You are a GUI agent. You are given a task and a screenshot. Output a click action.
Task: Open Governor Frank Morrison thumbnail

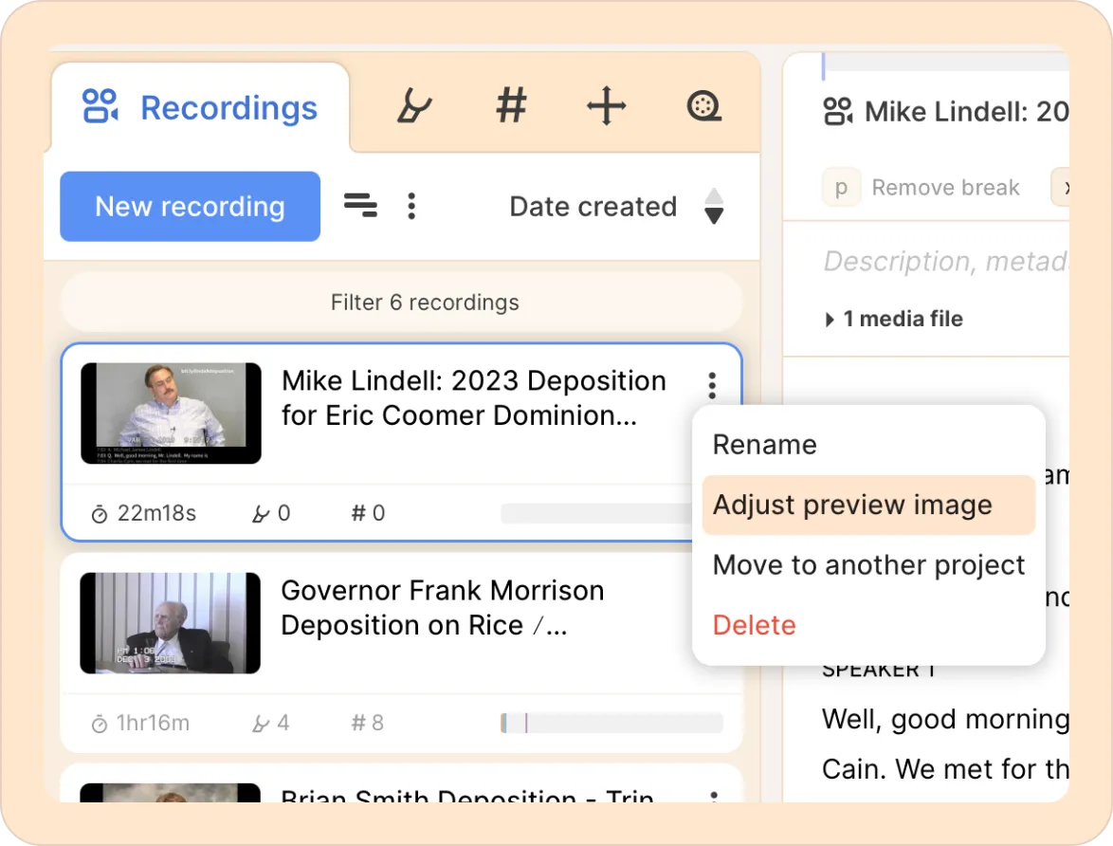(x=171, y=623)
